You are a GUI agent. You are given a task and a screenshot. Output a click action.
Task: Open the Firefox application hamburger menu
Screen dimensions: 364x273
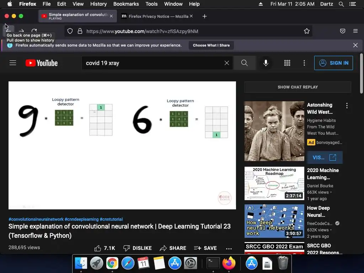355,31
